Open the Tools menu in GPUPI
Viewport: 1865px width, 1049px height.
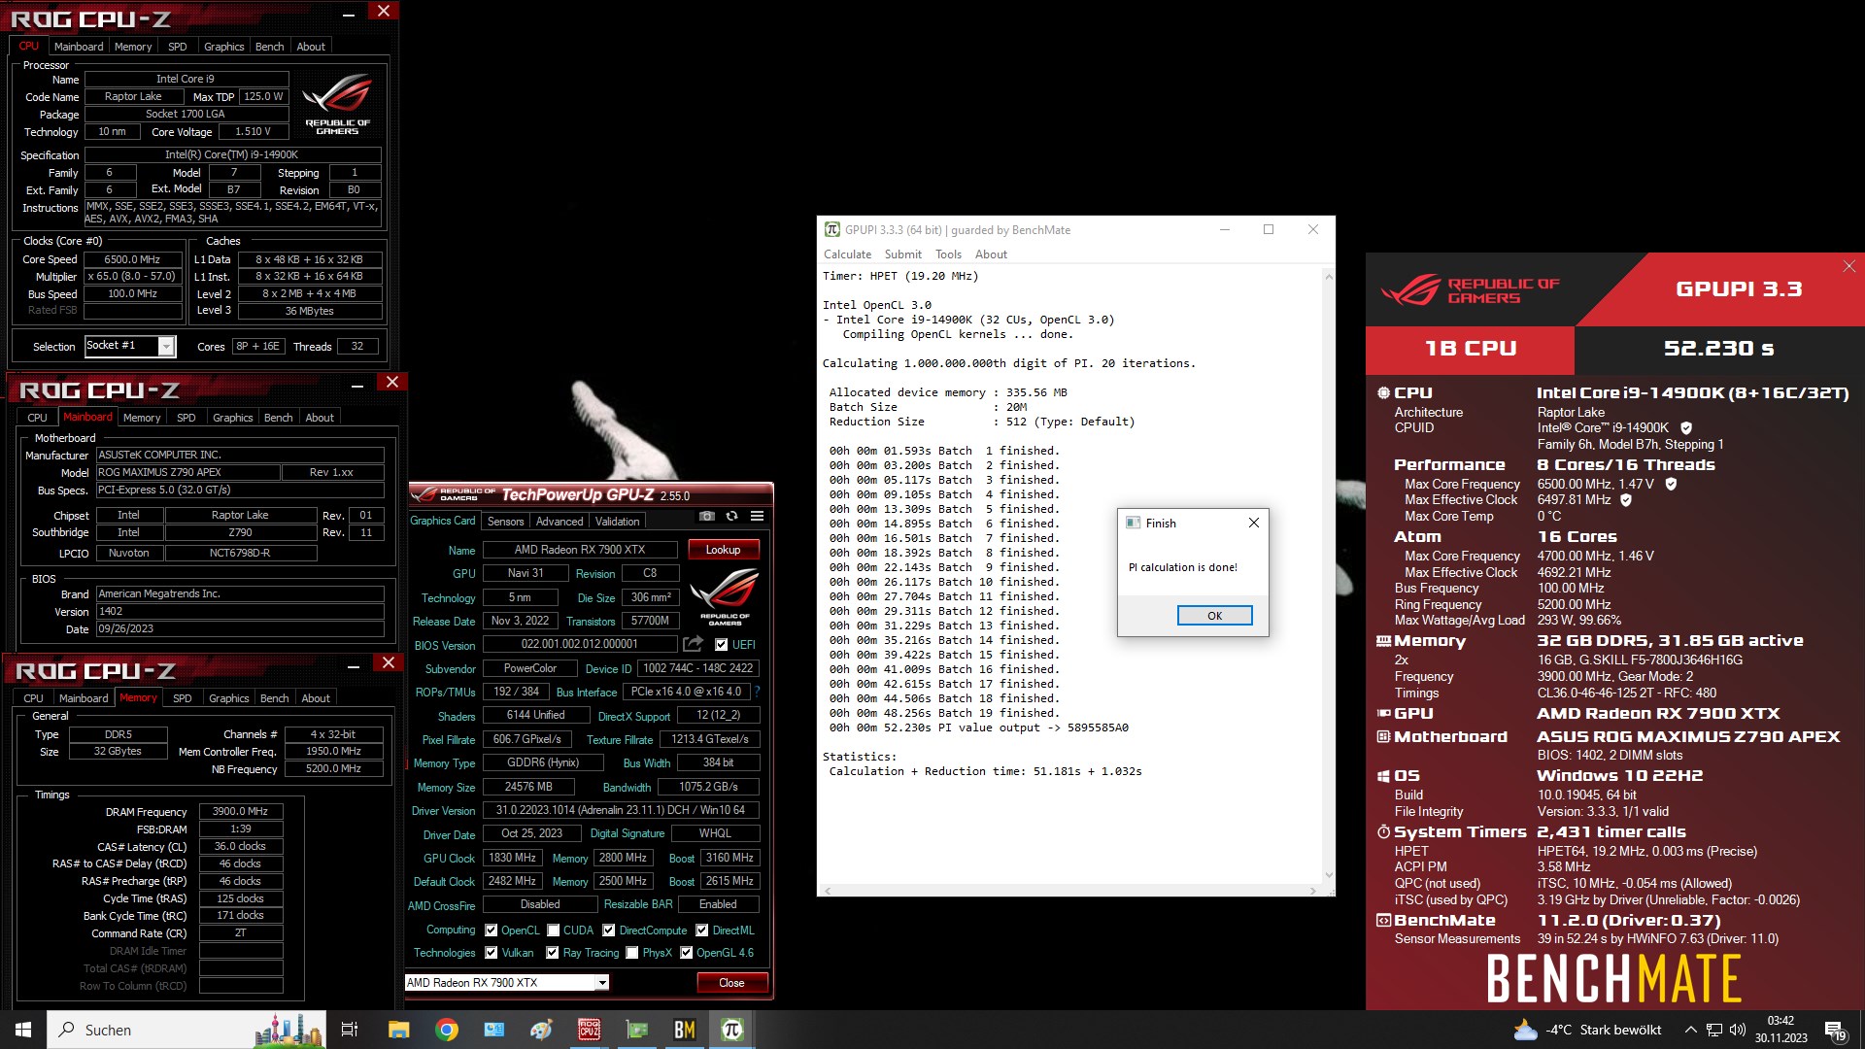948,254
